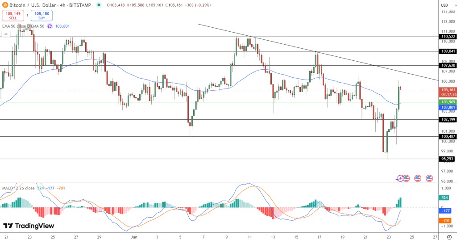Click the 97,000 price scale tick
The image size is (457, 240).
pos(448,171)
